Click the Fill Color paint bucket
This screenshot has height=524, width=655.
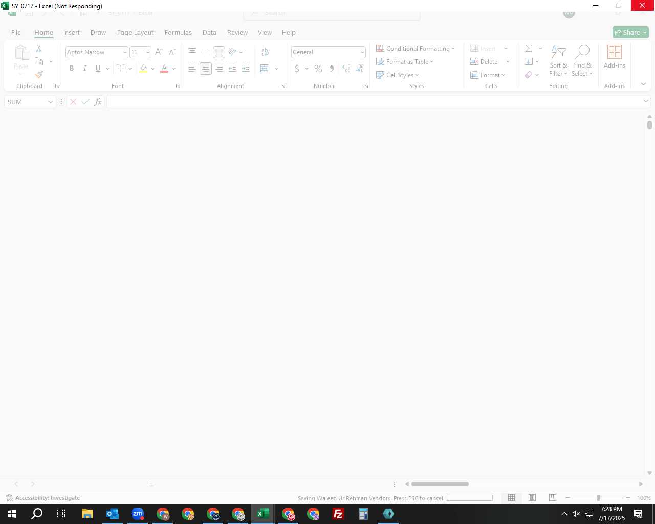coord(143,69)
